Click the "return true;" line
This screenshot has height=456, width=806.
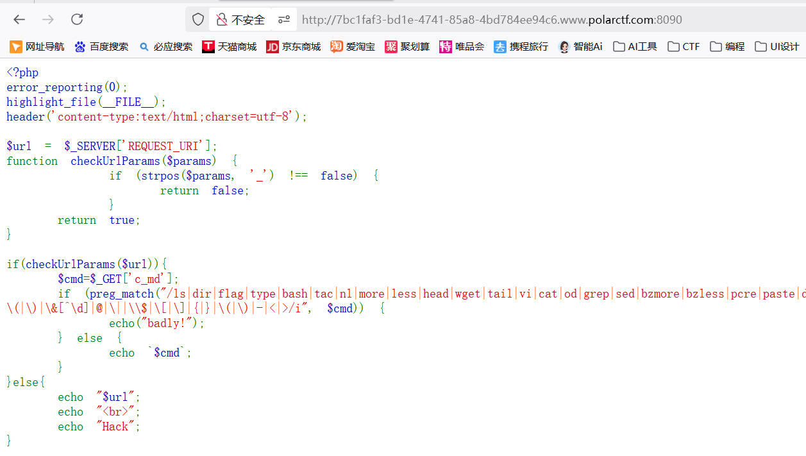[99, 220]
